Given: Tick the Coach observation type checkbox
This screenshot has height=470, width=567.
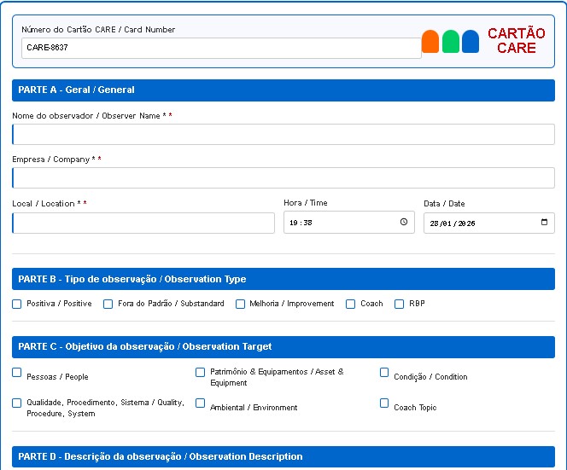Looking at the screenshot, I should (350, 304).
